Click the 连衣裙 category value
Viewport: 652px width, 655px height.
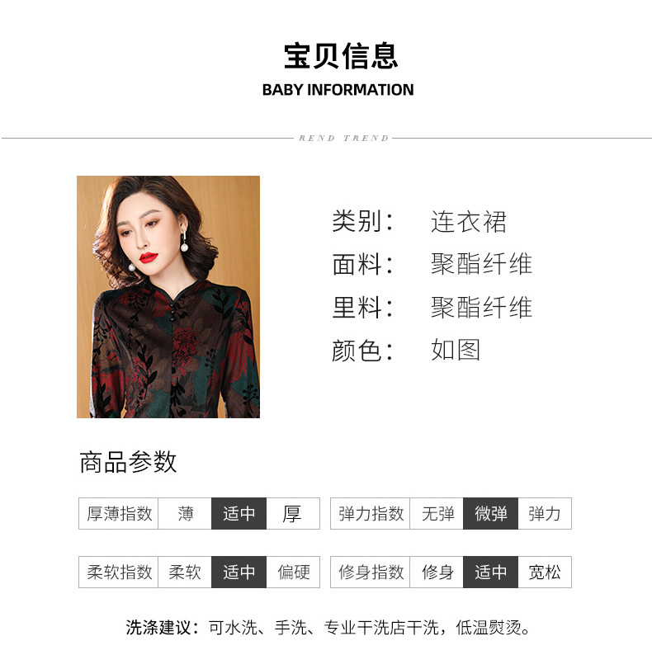[469, 221]
